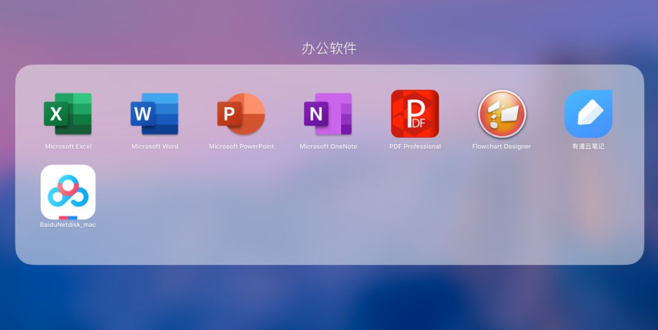Click the 'Microsoft PowerPoint' text label

[x=242, y=146]
